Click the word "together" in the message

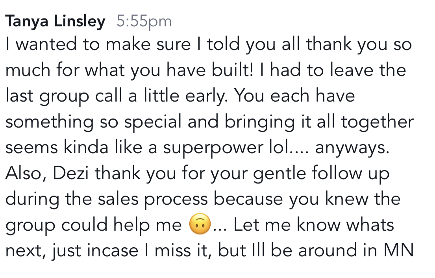[378, 122]
